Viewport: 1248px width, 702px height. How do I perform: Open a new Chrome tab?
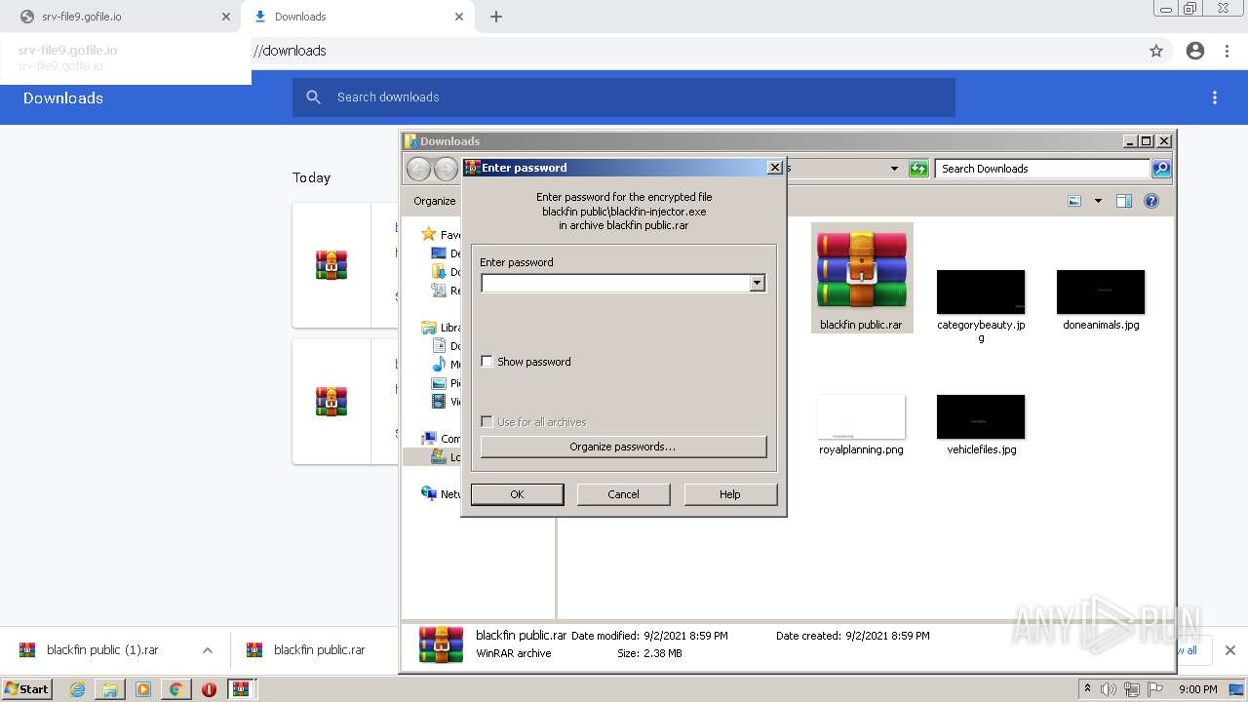(x=496, y=17)
